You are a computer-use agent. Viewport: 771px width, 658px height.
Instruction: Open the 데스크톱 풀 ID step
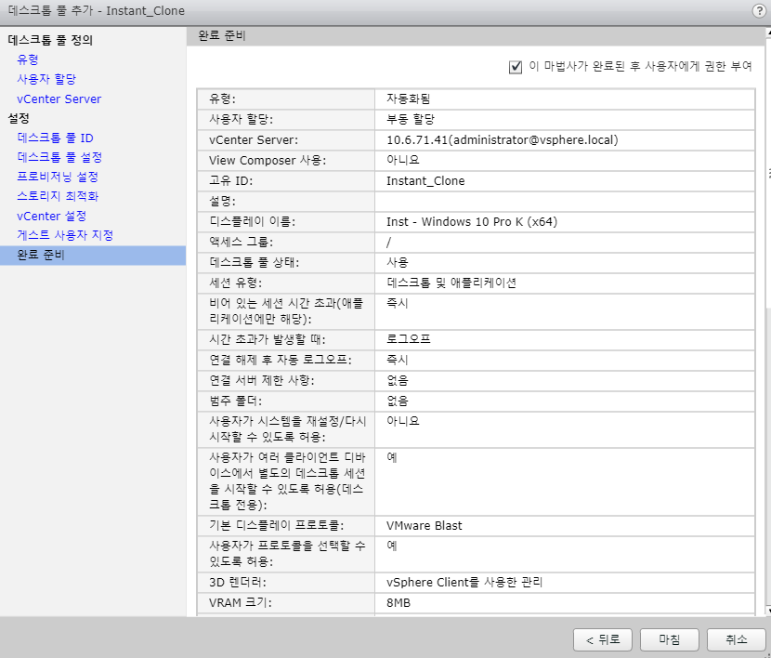55,138
